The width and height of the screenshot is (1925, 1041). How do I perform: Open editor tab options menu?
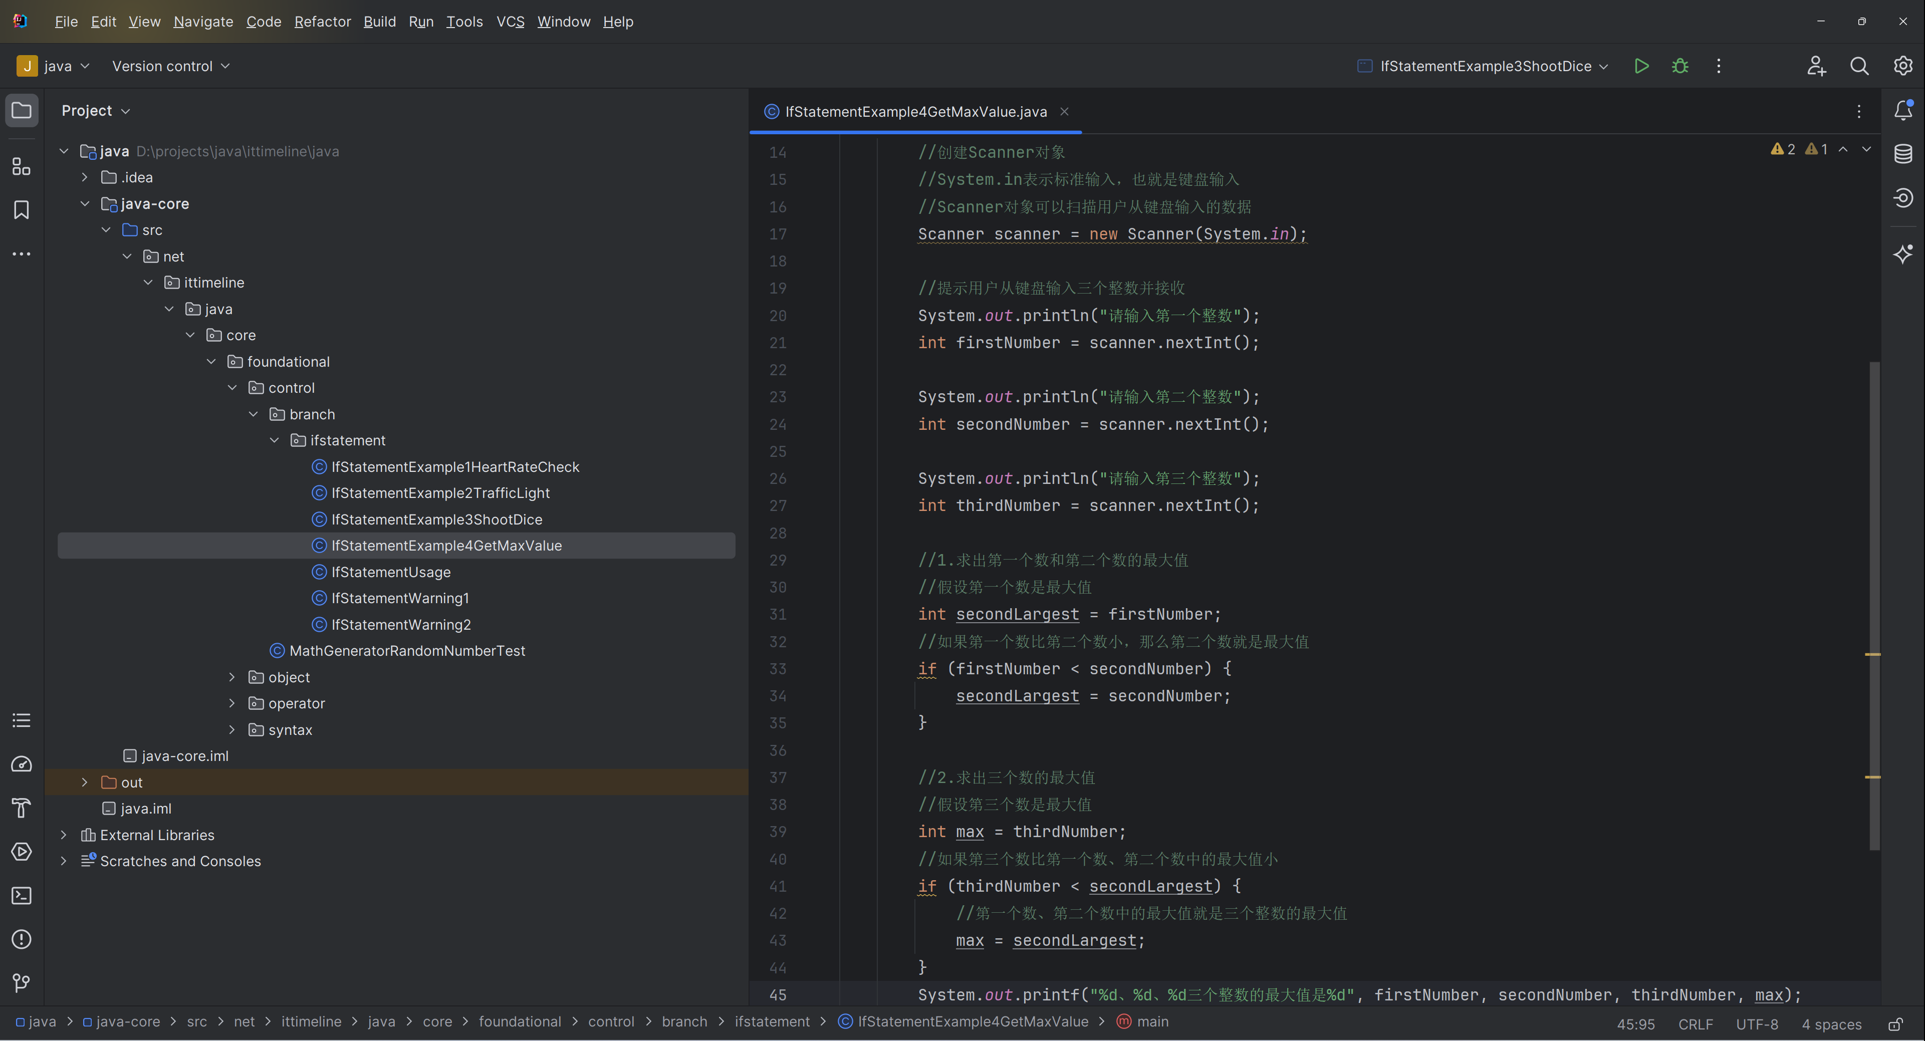point(1858,111)
